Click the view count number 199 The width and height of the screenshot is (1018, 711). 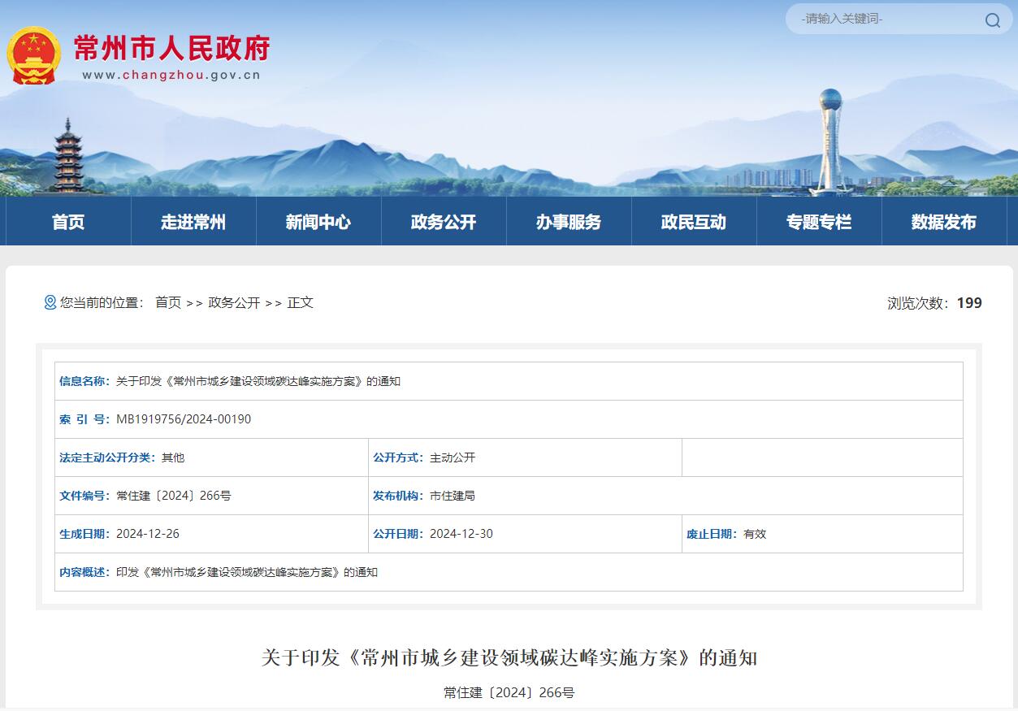tap(969, 303)
